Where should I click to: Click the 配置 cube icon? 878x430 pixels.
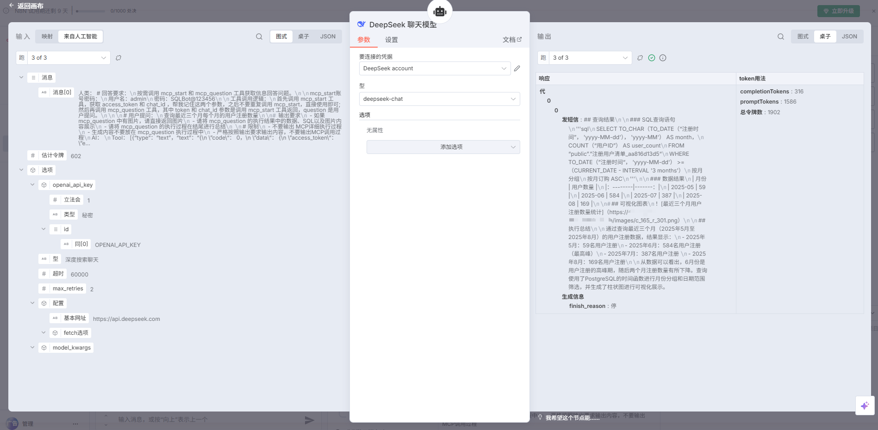click(x=44, y=303)
